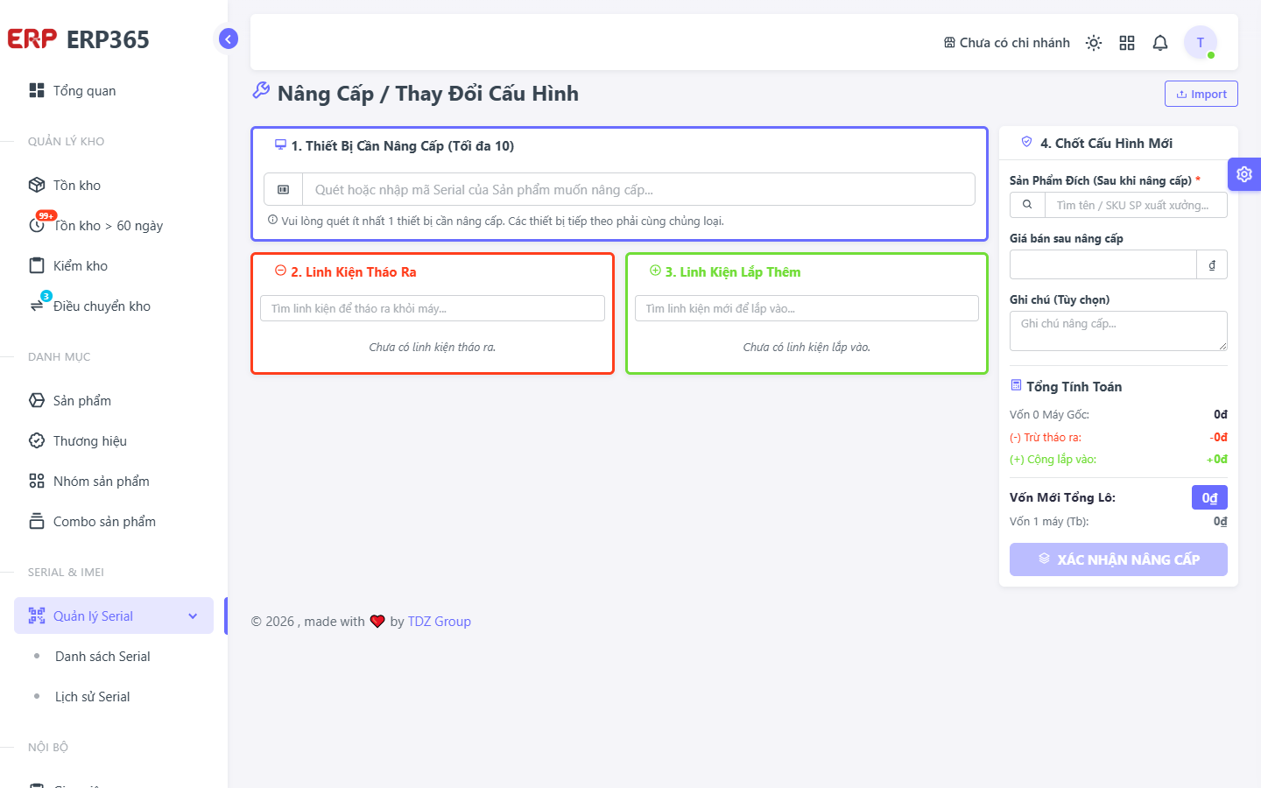Click the Thương hiệu badge icon
The image size is (1261, 788).
(37, 440)
